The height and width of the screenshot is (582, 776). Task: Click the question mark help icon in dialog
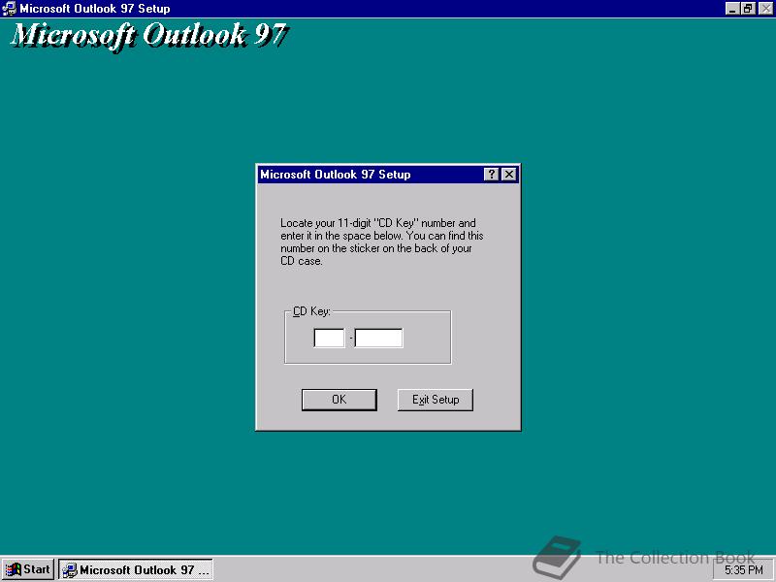pos(491,175)
